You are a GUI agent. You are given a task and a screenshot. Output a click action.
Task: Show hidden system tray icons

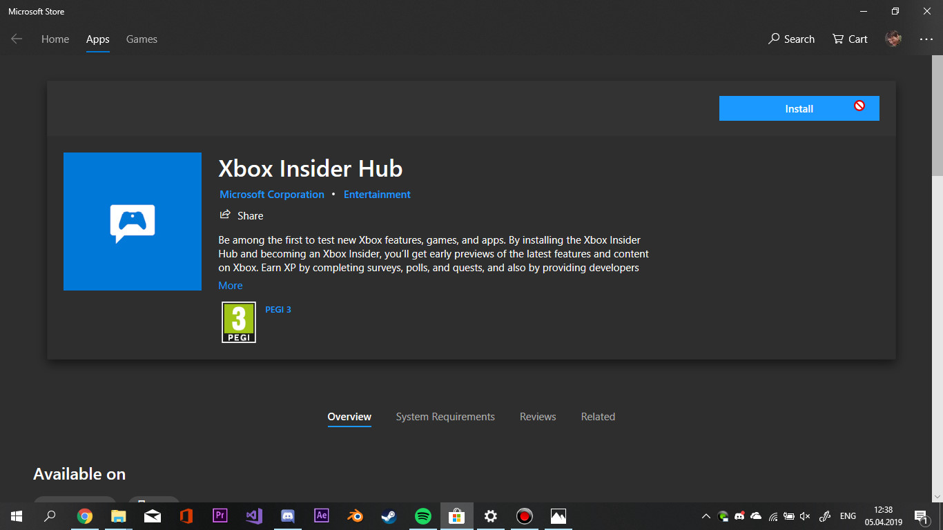706,516
